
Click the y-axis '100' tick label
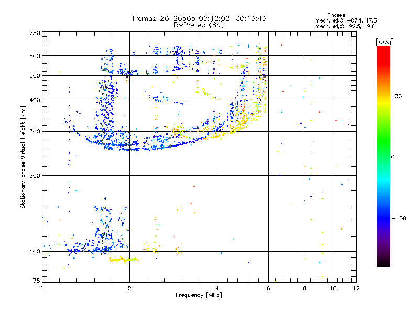35,252
